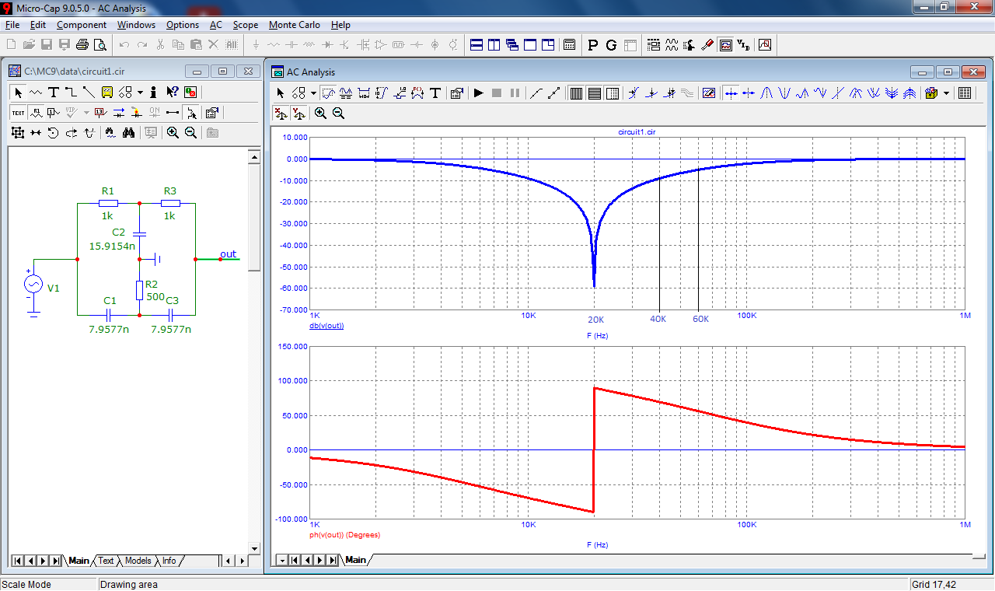Toggle grid text display 'TEXT' button
This screenshot has height=591, width=995.
(x=18, y=113)
